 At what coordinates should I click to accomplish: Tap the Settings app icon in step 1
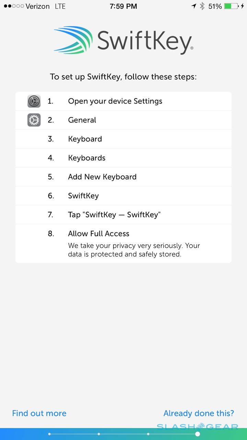pos(34,101)
